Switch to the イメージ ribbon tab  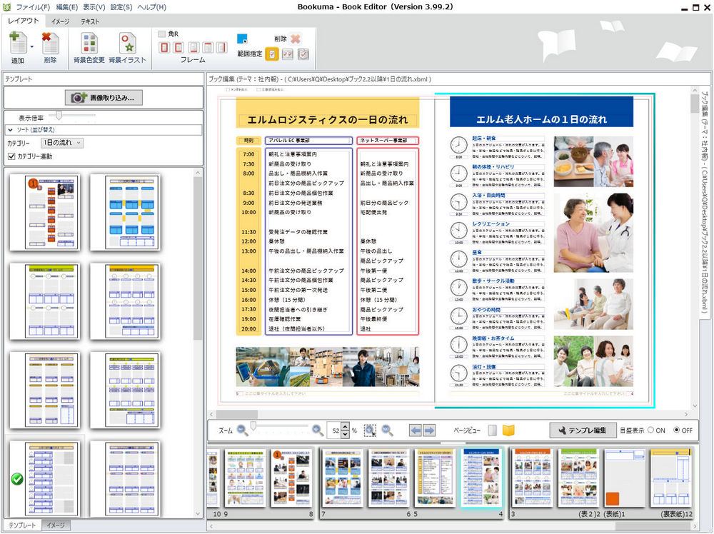pos(60,21)
